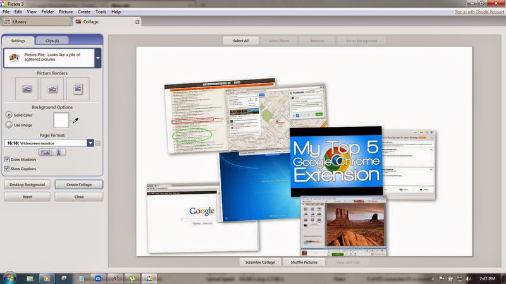Click the Create Collage button
This screenshot has height=284, width=506.
click(79, 184)
